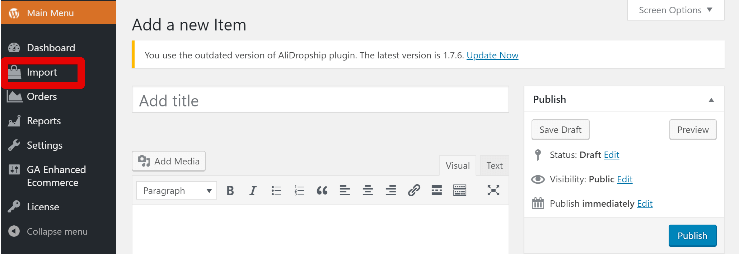
Task: Insert a bulleted list
Action: (x=276, y=191)
